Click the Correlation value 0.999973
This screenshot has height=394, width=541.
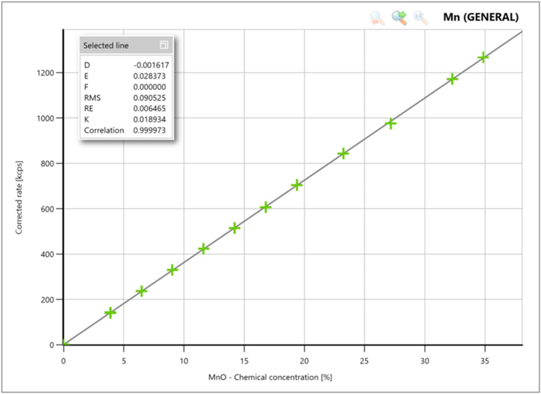(149, 130)
